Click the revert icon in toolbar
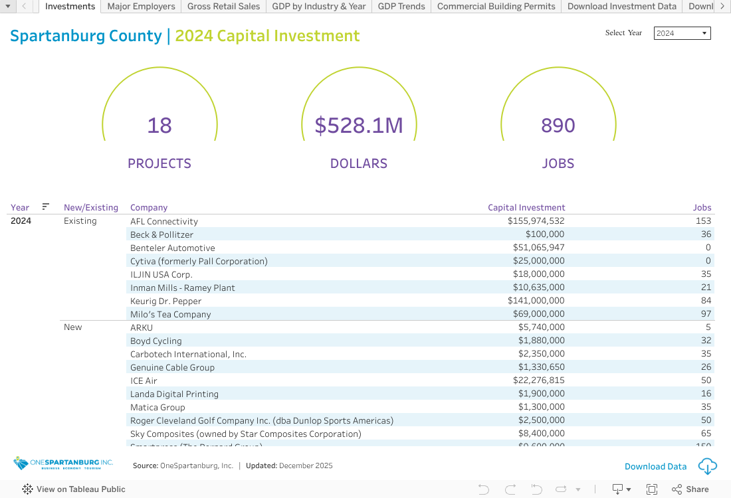This screenshot has height=498, width=731. coord(536,489)
